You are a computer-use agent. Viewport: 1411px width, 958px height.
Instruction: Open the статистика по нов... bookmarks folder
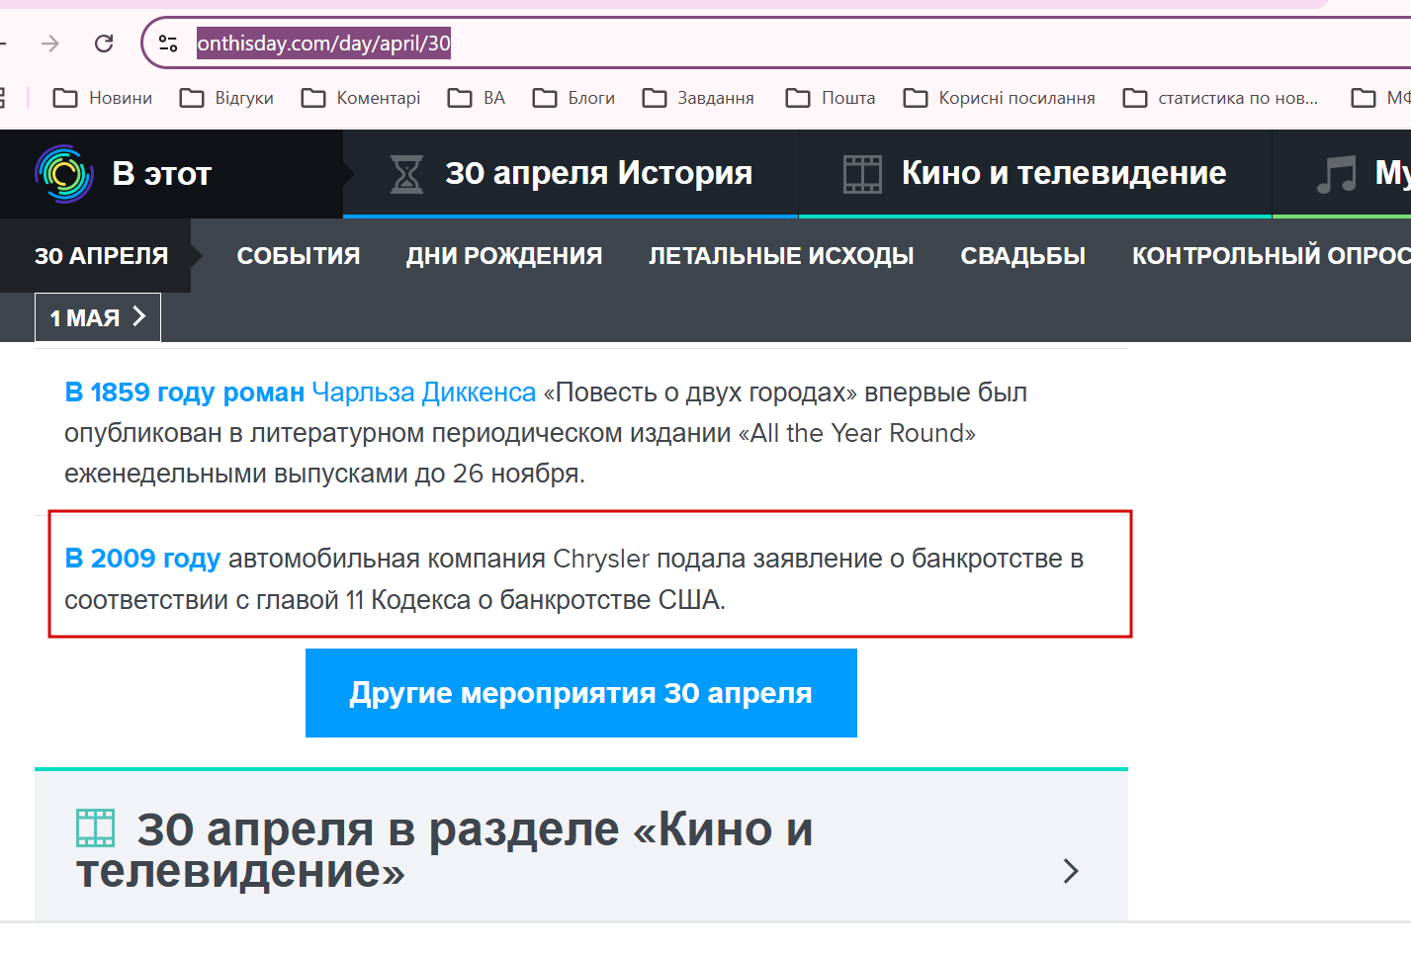tap(1221, 98)
